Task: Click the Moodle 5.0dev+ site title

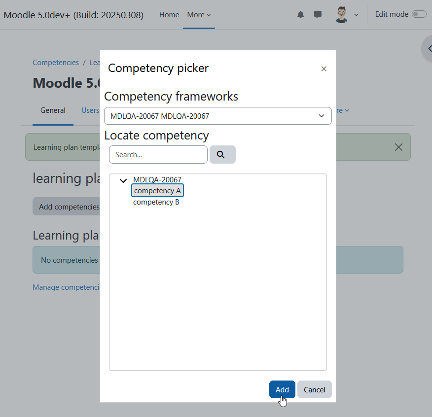Action: tap(73, 15)
